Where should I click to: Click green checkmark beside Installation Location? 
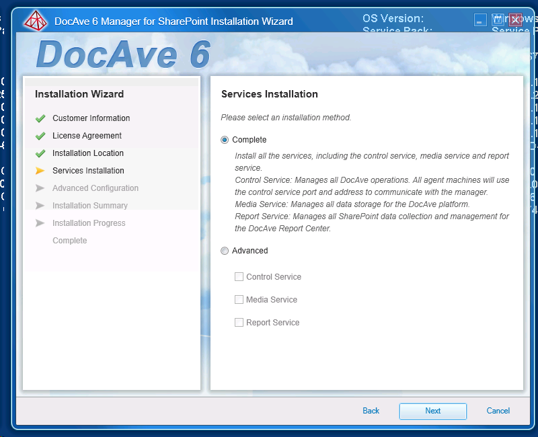pos(40,153)
